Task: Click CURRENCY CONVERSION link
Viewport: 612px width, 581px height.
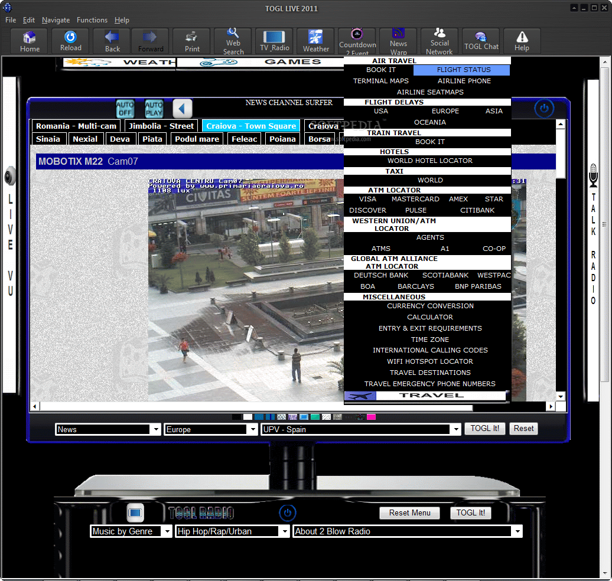Action: click(430, 306)
